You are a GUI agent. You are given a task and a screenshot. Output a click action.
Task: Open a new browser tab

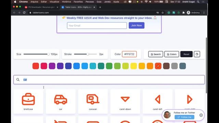[100, 7]
